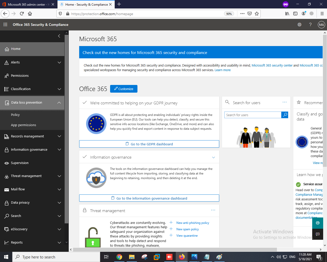This screenshot has width=327, height=262.
Task: Collapse the Information governance card chevron
Action: pyautogui.click(x=213, y=157)
